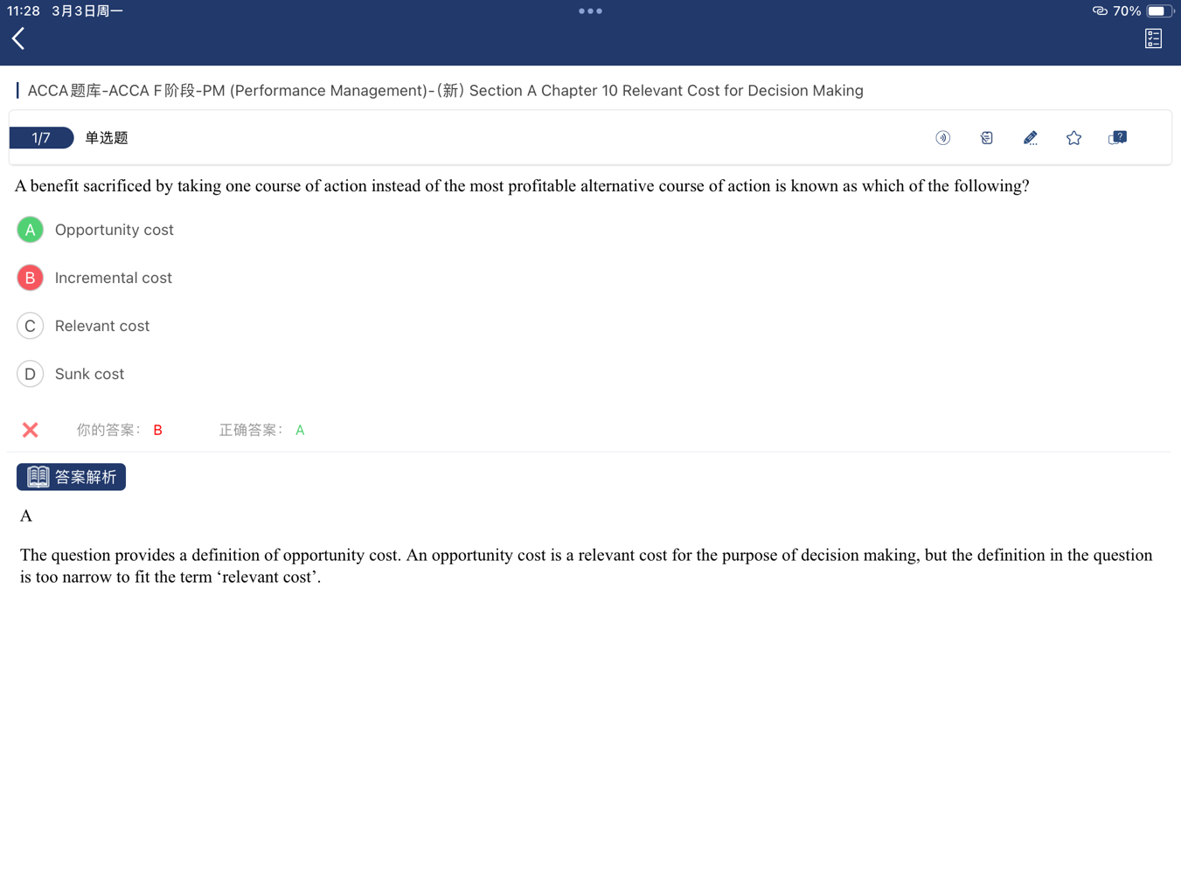Tap the audio playback icon
The image size is (1181, 885).
[942, 138]
